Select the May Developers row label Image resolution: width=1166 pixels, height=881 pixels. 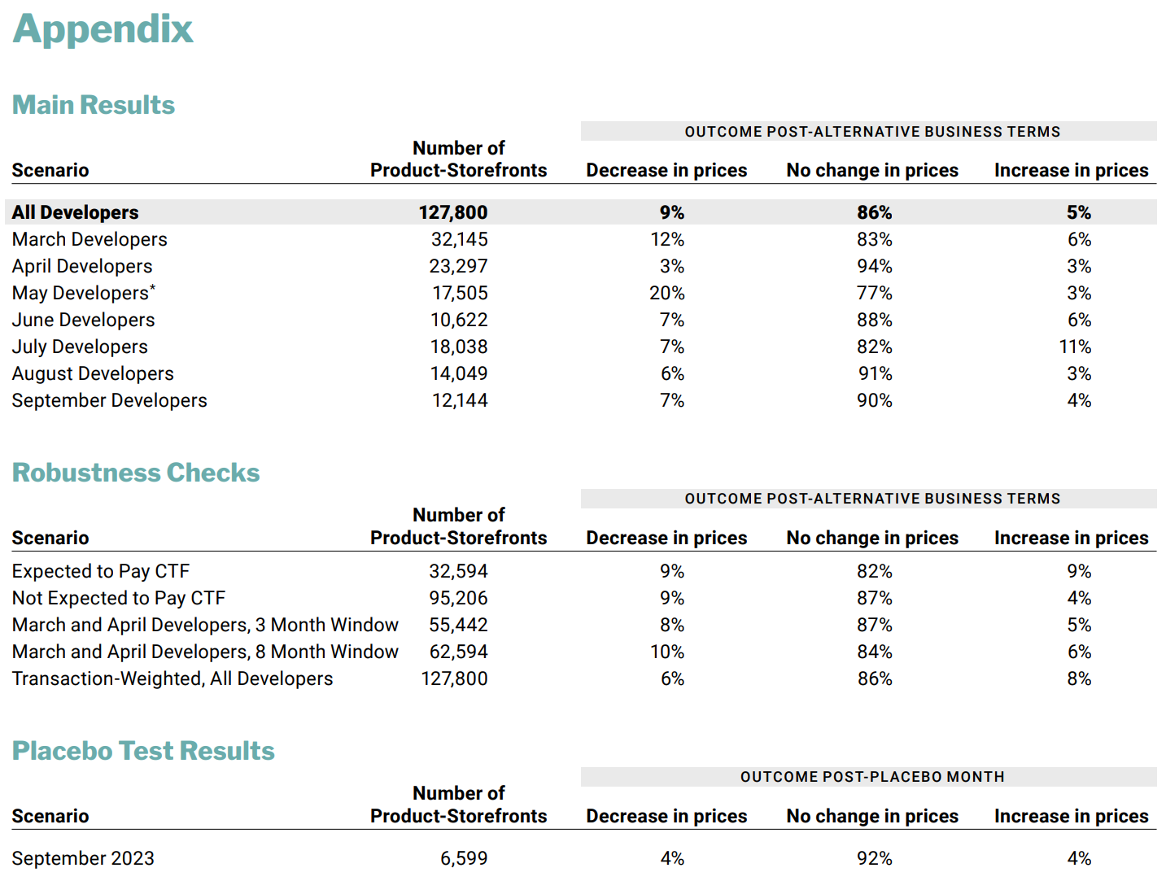click(83, 293)
